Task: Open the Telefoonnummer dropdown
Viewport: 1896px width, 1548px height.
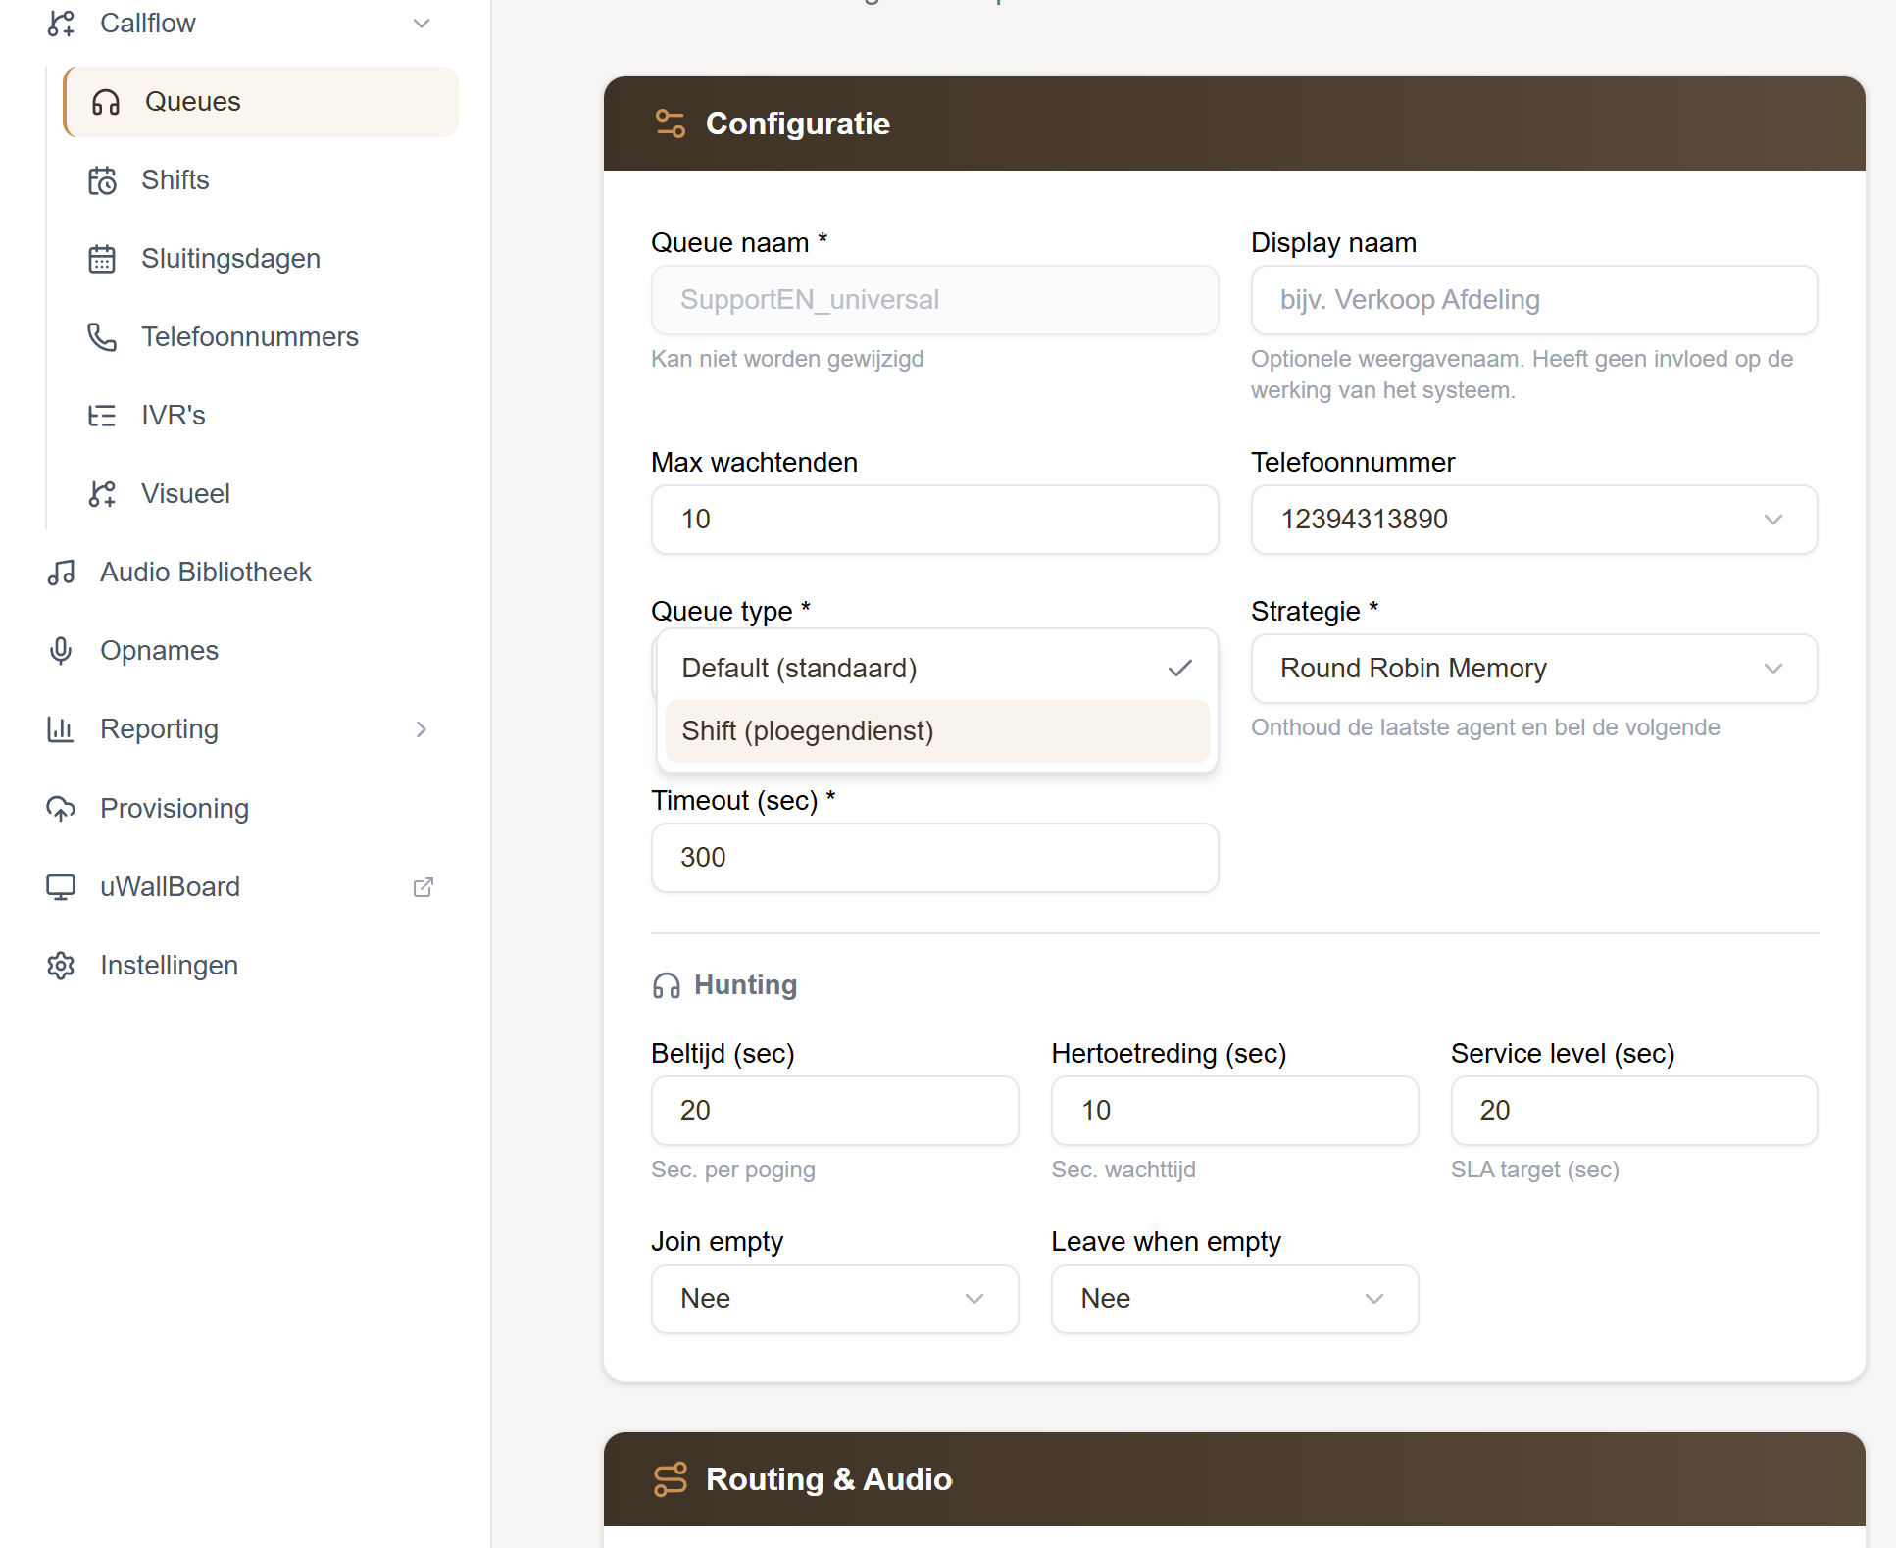Action: point(1534,520)
